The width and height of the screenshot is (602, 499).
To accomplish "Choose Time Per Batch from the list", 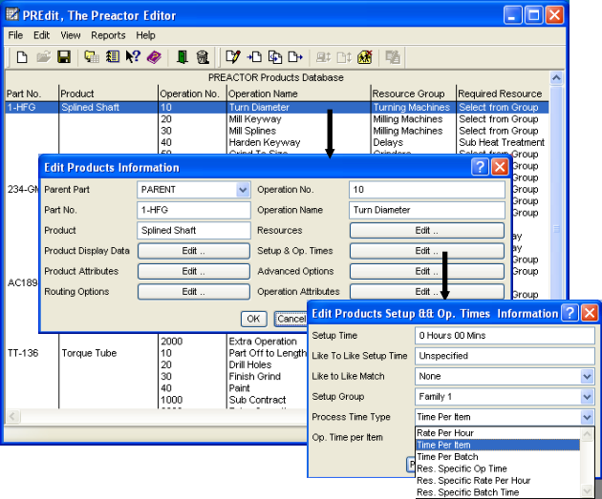I will click(498, 457).
